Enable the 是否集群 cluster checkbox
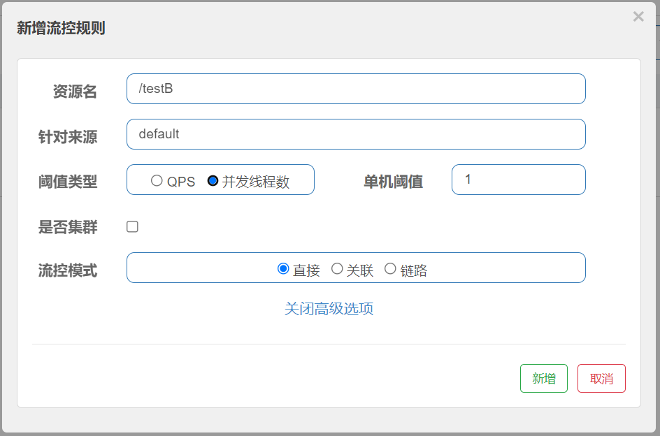This screenshot has width=660, height=436. pos(132,226)
